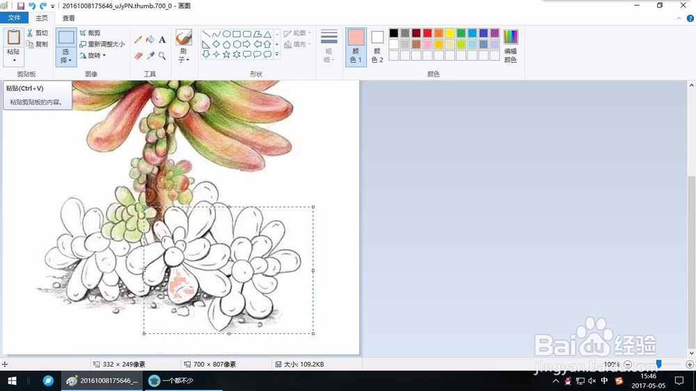Activate Color 1 (颜色 1) box
696x391 pixels.
pos(356,47)
